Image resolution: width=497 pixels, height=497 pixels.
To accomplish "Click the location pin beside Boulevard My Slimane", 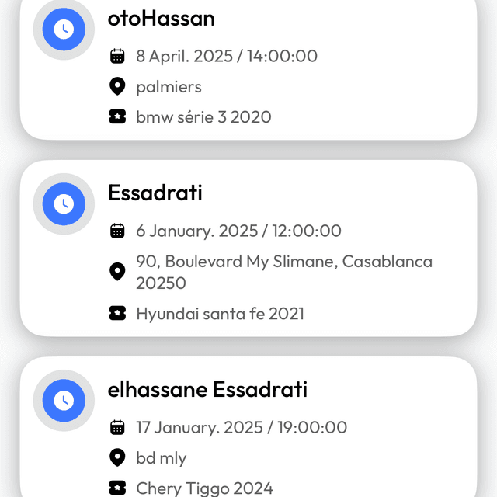I will [117, 272].
